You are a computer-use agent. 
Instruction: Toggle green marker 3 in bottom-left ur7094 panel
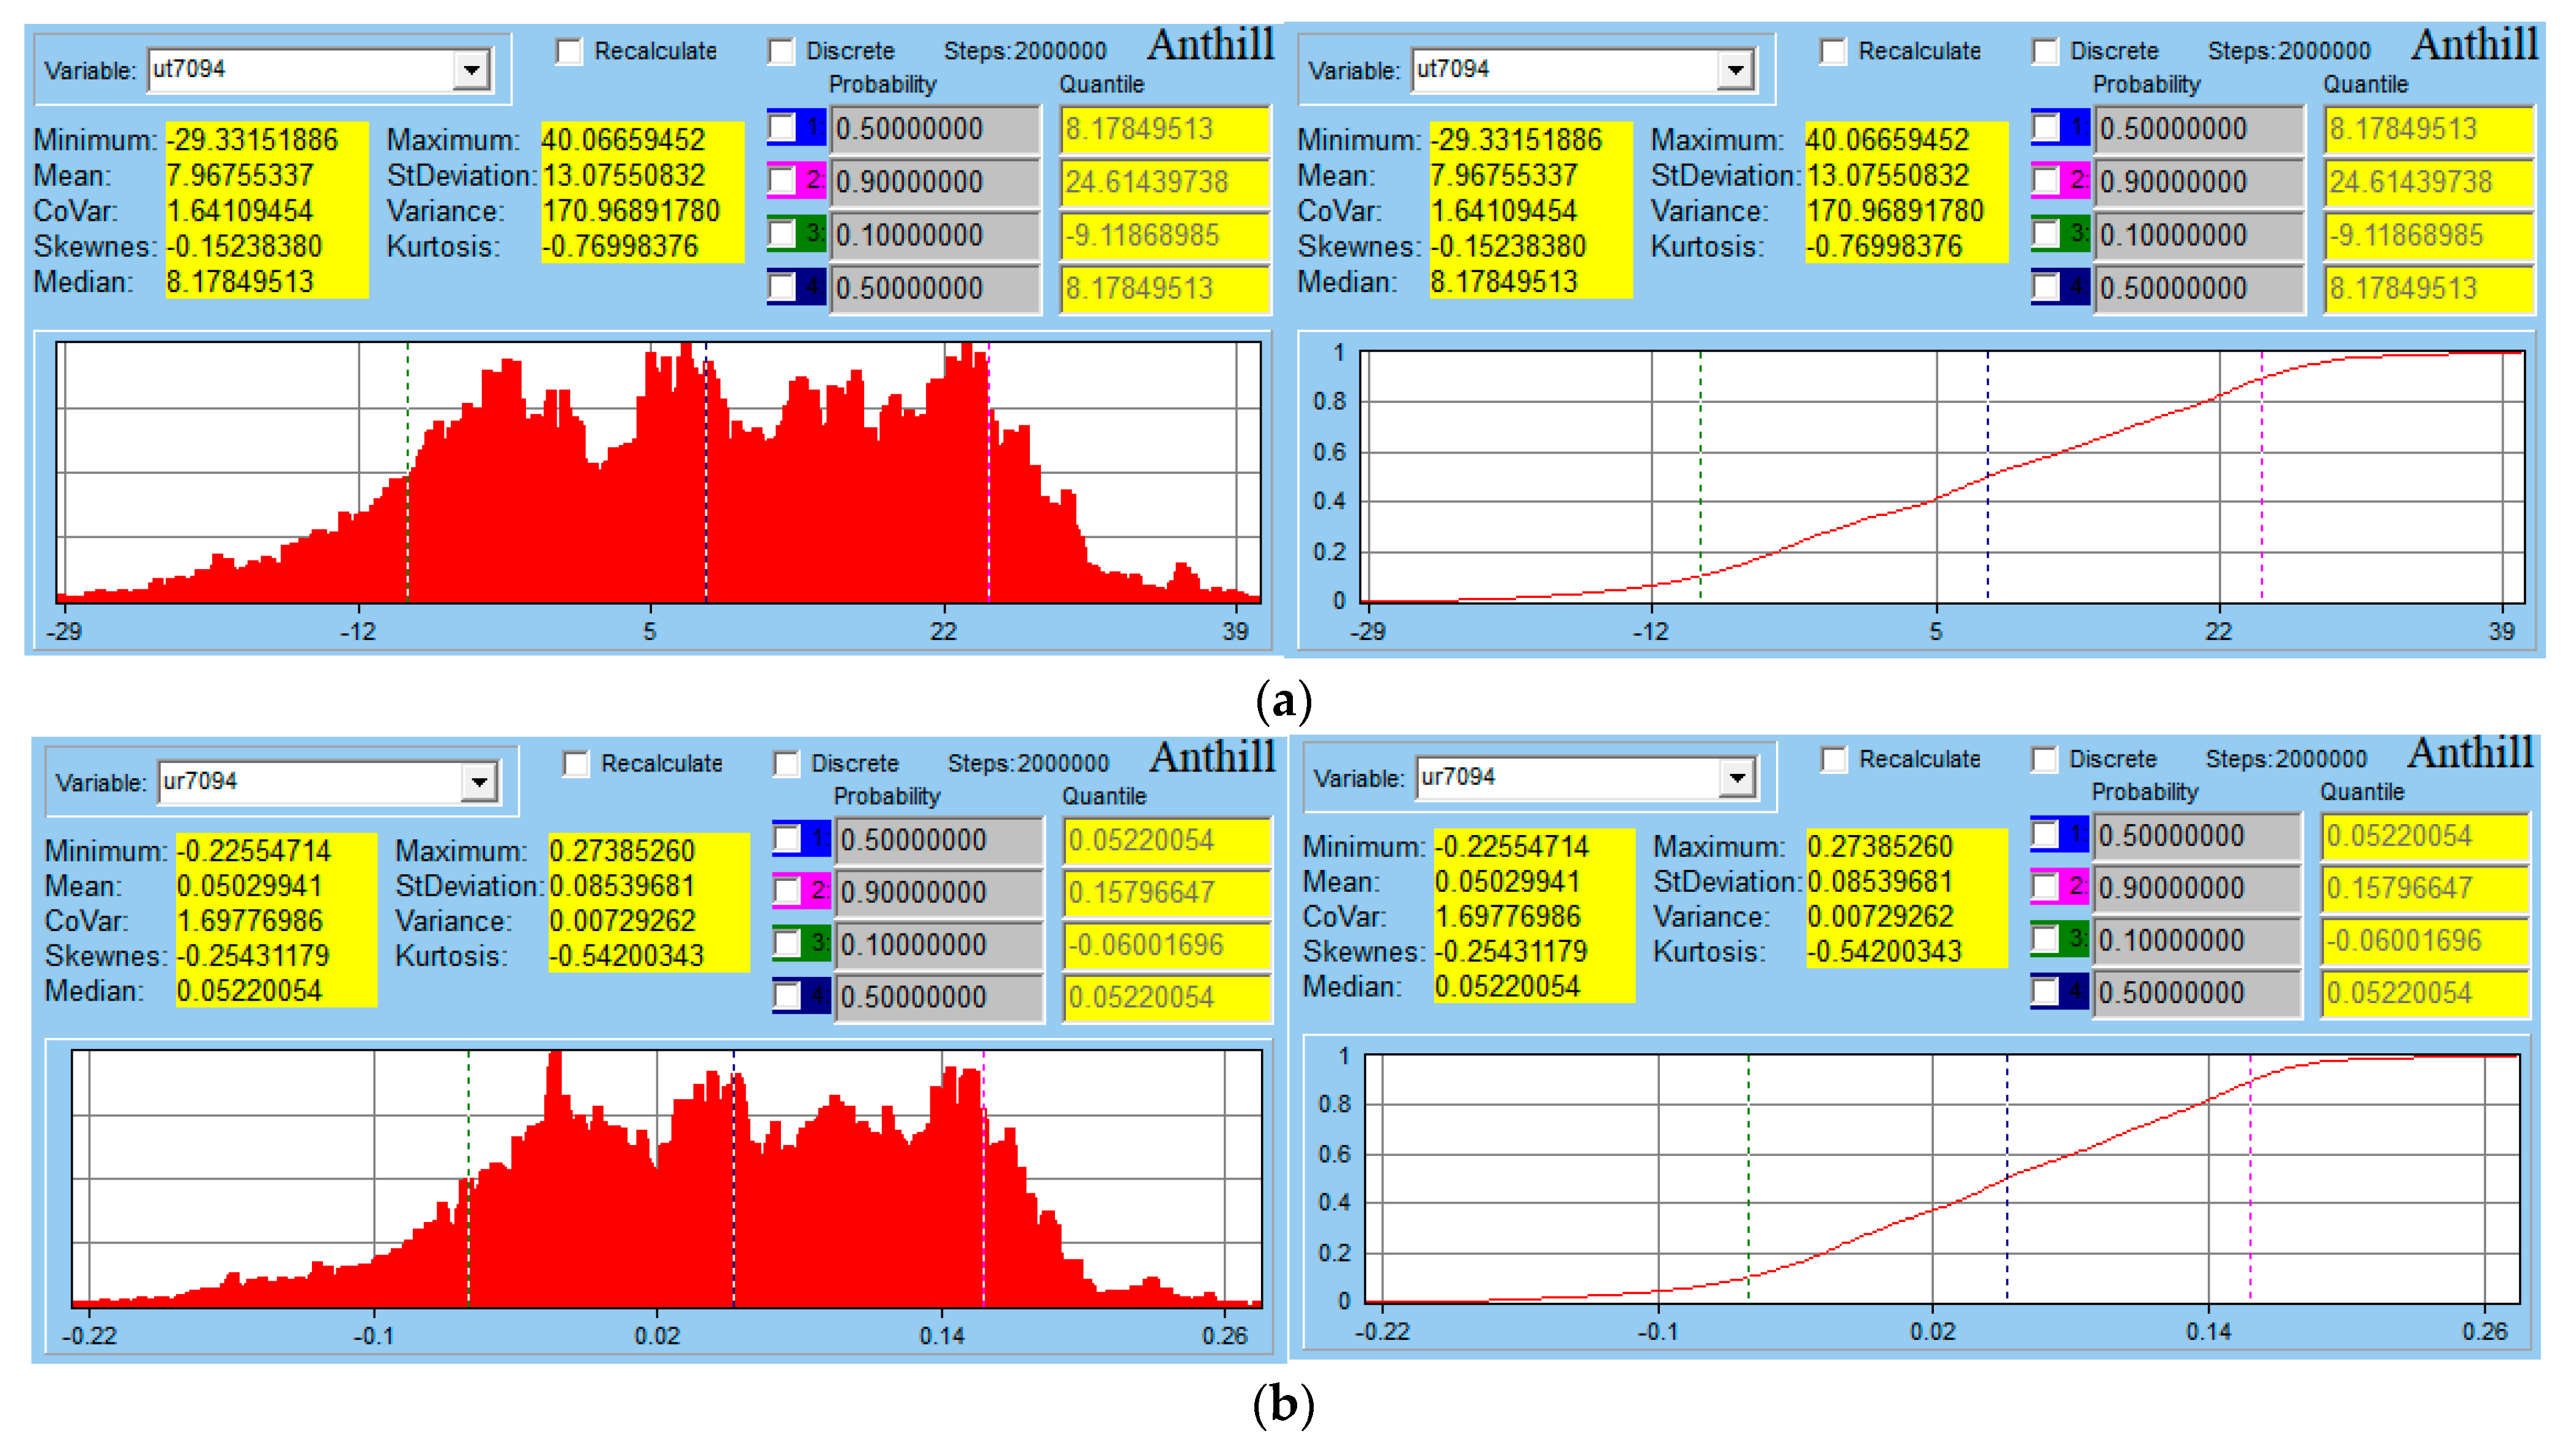tap(788, 943)
